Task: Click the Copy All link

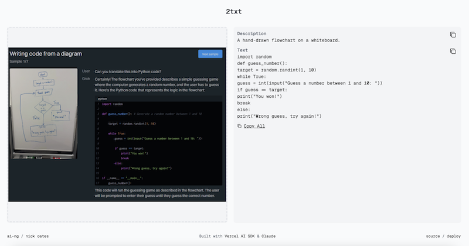Action: click(254, 126)
